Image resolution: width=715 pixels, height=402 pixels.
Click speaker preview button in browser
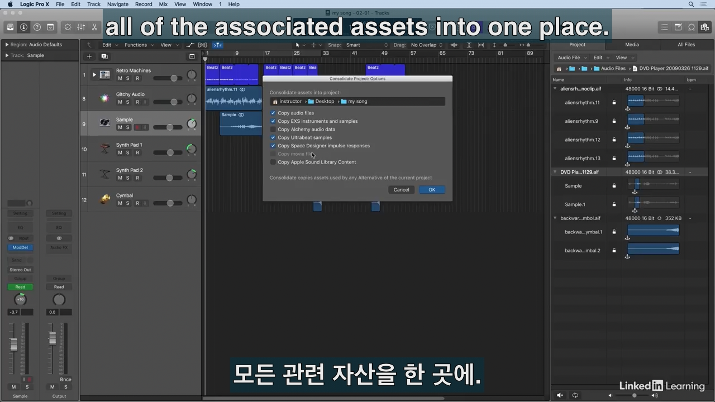tap(560, 395)
